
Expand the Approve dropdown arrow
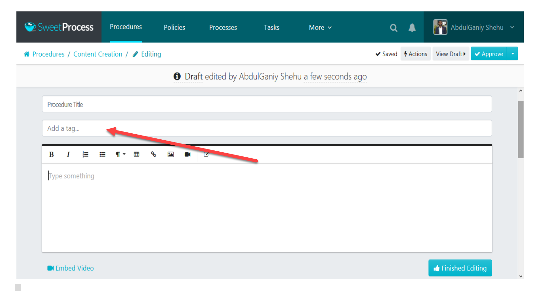(x=512, y=54)
